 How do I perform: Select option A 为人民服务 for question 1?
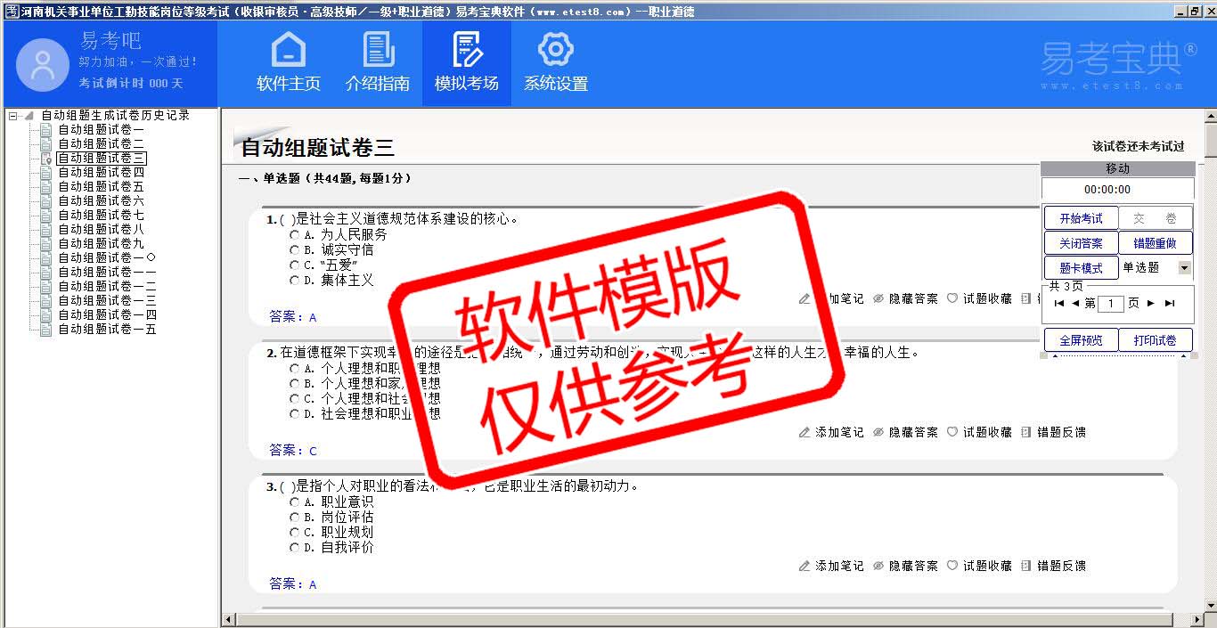294,235
